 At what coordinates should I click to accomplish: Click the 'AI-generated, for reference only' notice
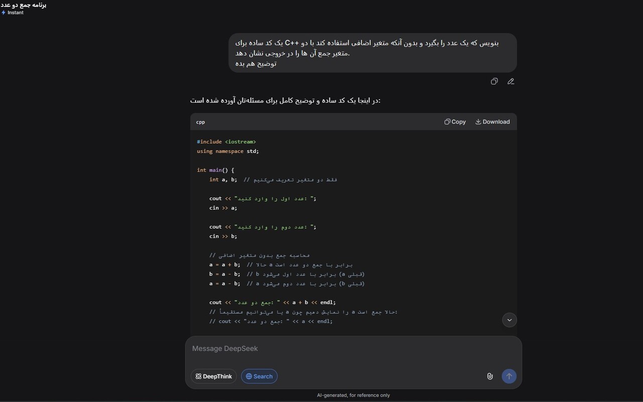353,395
